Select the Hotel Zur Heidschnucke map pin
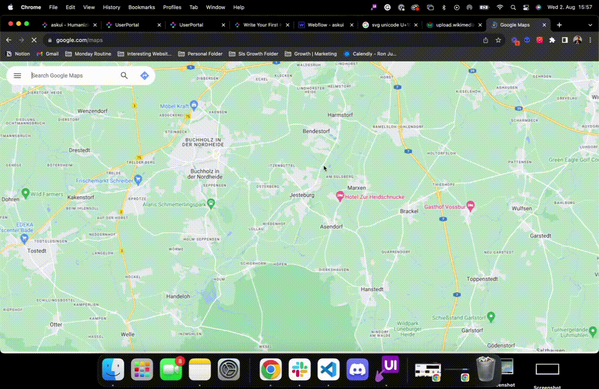The image size is (599, 389). pos(340,196)
